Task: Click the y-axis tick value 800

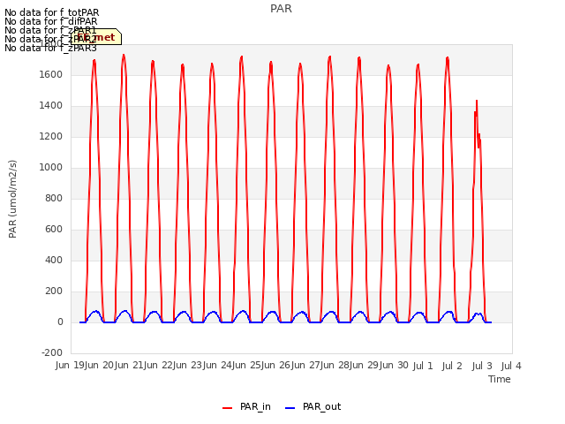Action: (54, 198)
